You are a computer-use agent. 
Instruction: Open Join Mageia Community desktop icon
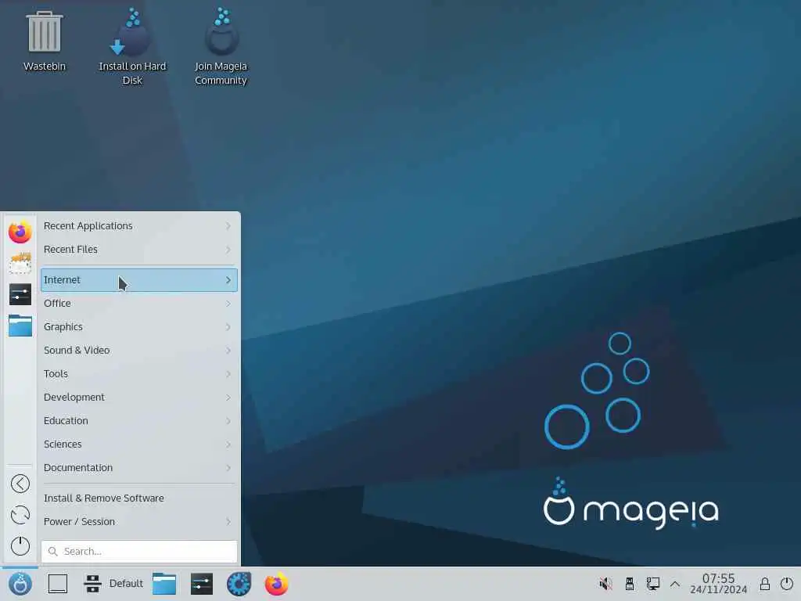click(x=221, y=46)
